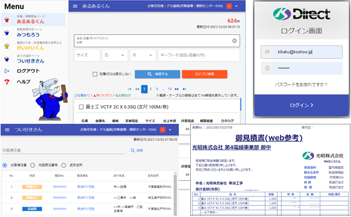The height and width of the screenshot is (217, 351).
Task: Click the 御見積書(web参考) title
Action: tap(269, 138)
